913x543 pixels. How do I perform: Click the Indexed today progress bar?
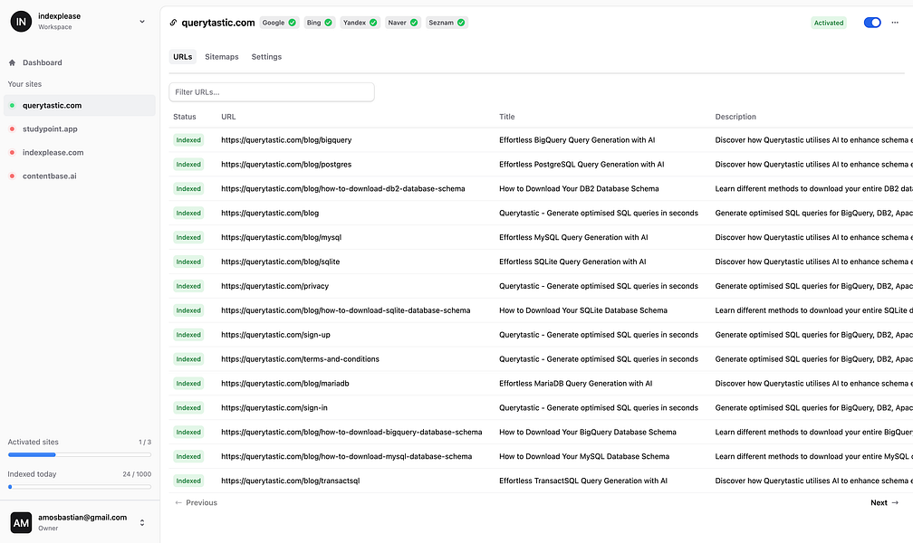(x=79, y=487)
